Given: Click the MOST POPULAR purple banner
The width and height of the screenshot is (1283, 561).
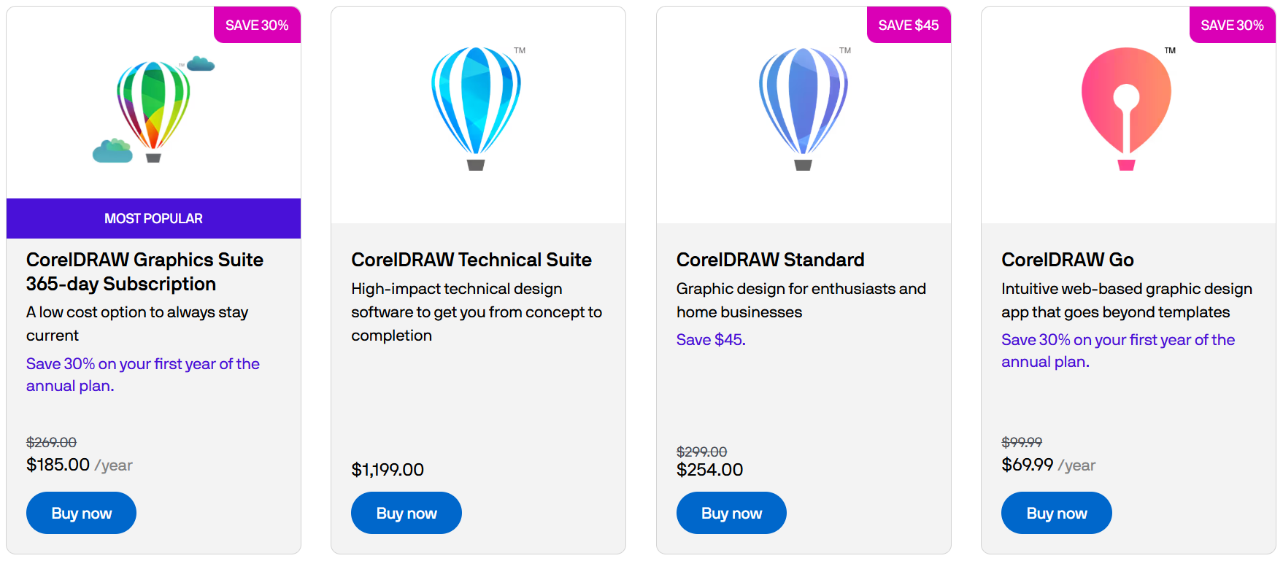Looking at the screenshot, I should coord(153,218).
